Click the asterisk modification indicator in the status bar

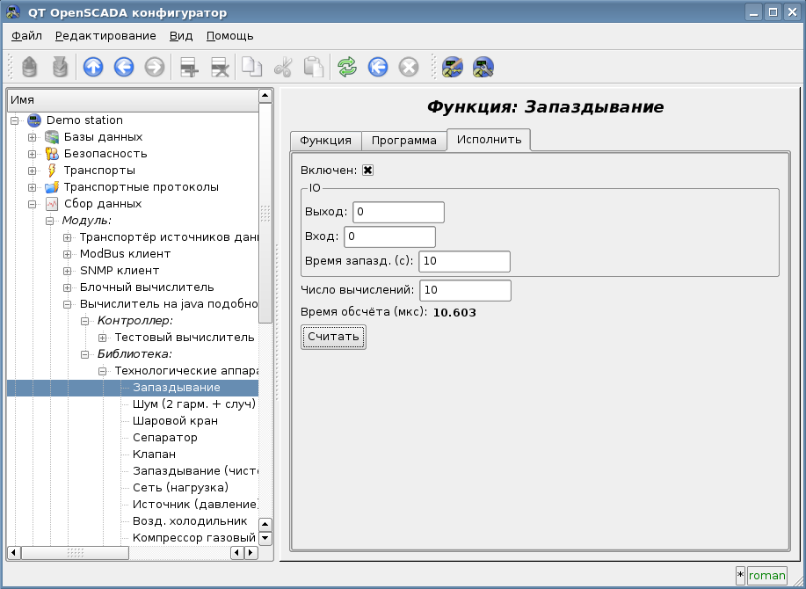740,576
